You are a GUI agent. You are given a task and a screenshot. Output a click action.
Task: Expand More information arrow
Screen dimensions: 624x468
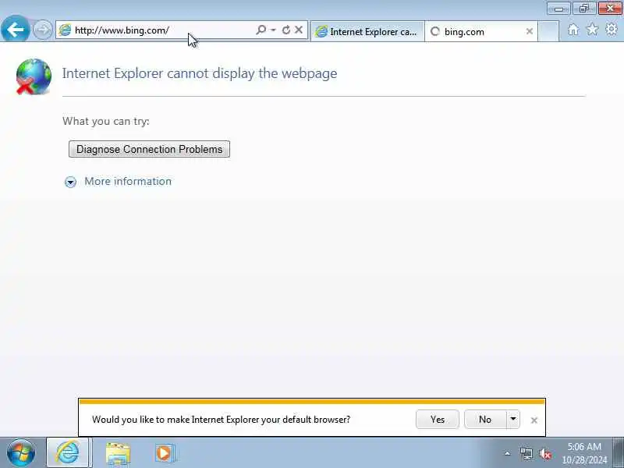(x=70, y=182)
